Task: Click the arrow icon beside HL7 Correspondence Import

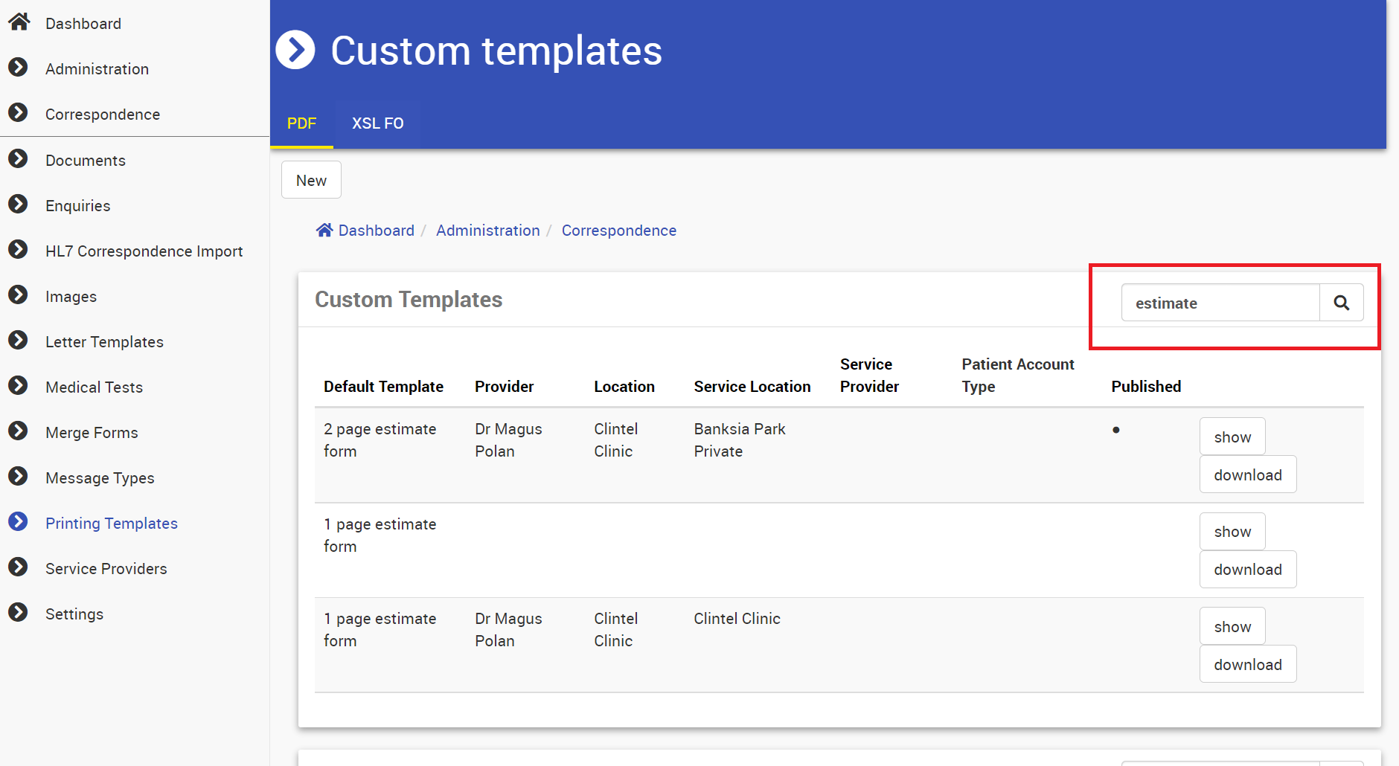Action: [x=18, y=249]
